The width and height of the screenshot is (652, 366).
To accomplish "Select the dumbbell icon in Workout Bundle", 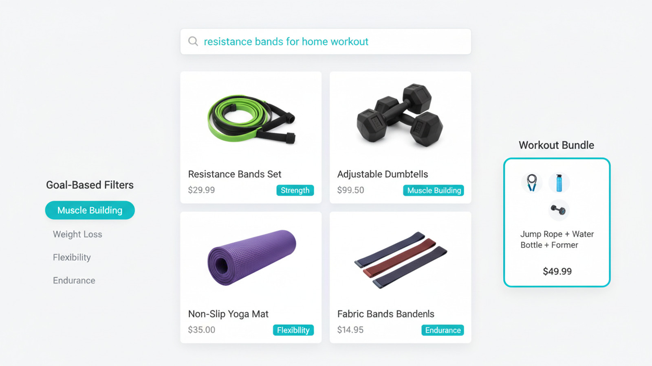I will (x=559, y=210).
